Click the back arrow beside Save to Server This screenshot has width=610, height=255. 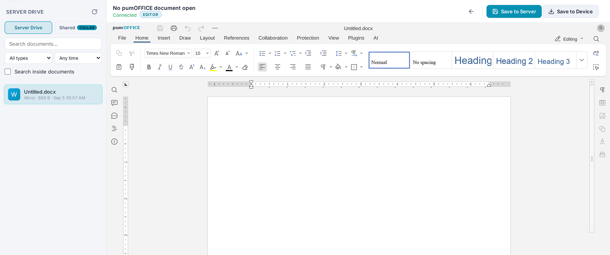[471, 11]
